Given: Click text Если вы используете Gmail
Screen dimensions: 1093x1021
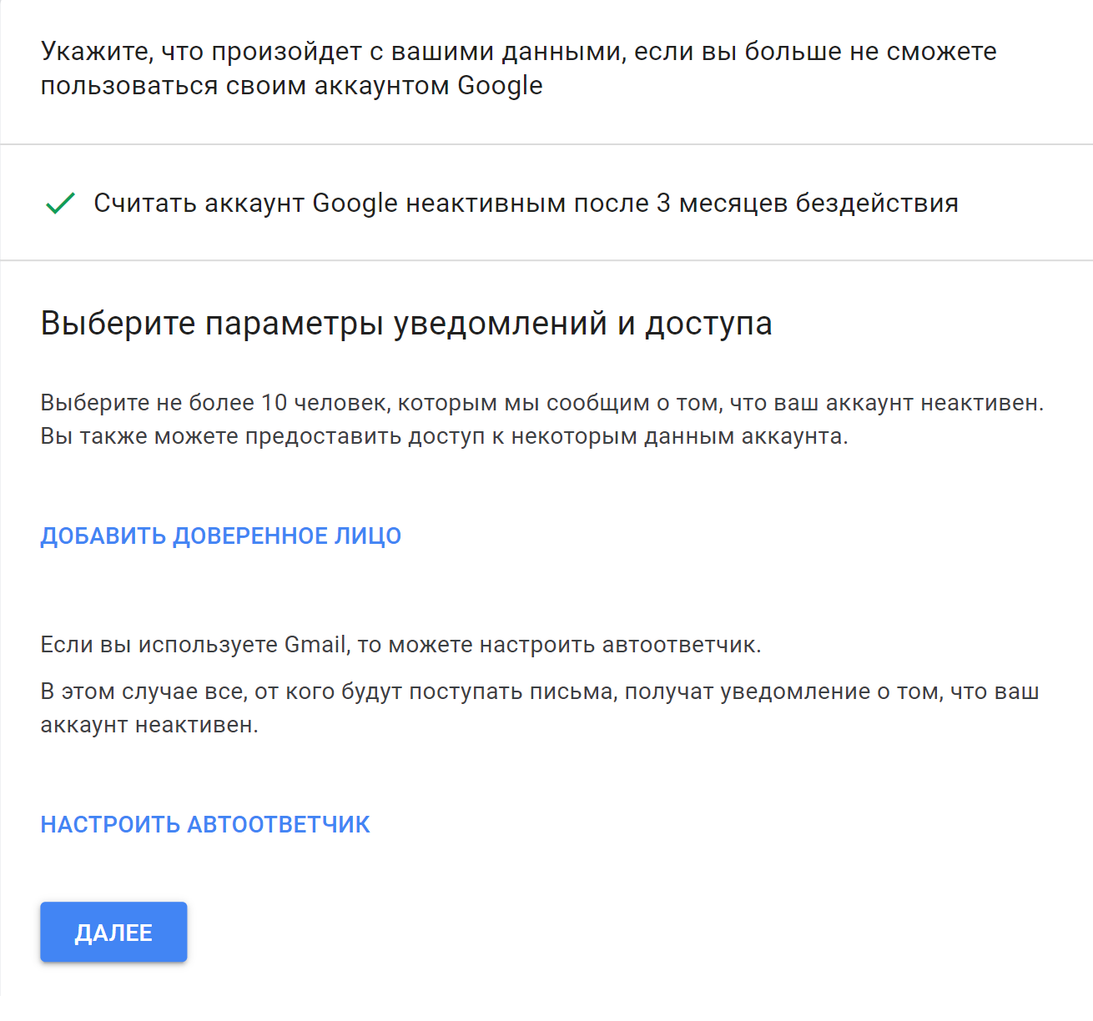Looking at the screenshot, I should coord(400,645).
